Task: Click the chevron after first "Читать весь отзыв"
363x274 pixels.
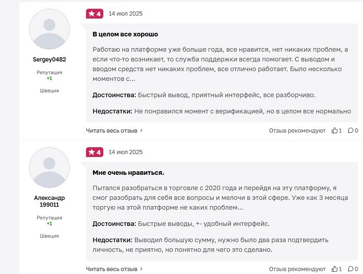Action: point(142,130)
